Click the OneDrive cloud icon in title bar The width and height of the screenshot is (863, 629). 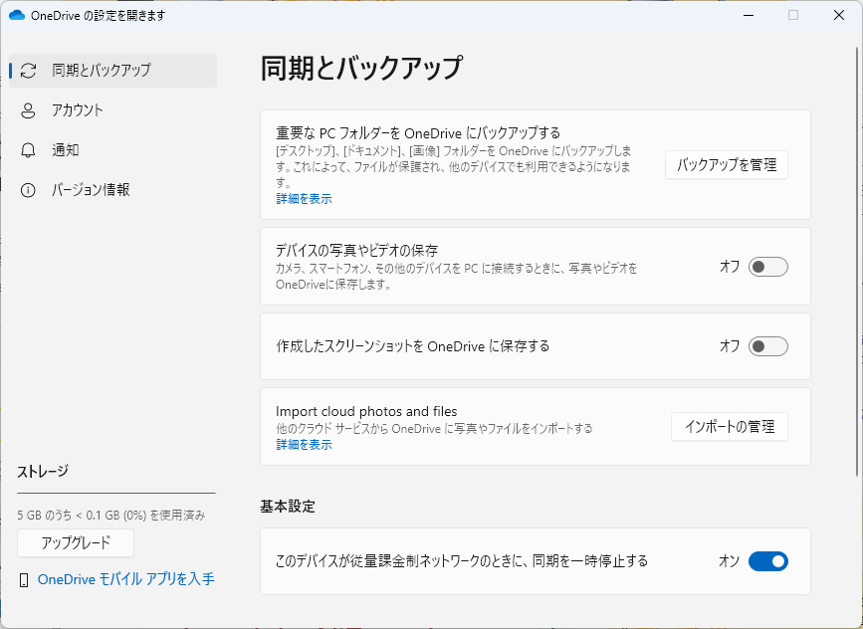[x=17, y=15]
